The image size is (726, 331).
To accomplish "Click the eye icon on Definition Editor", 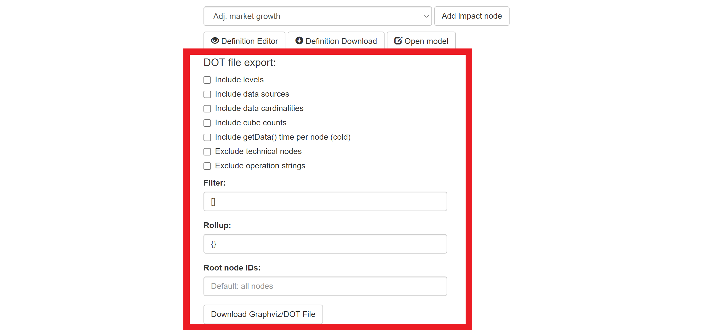I will [x=215, y=41].
